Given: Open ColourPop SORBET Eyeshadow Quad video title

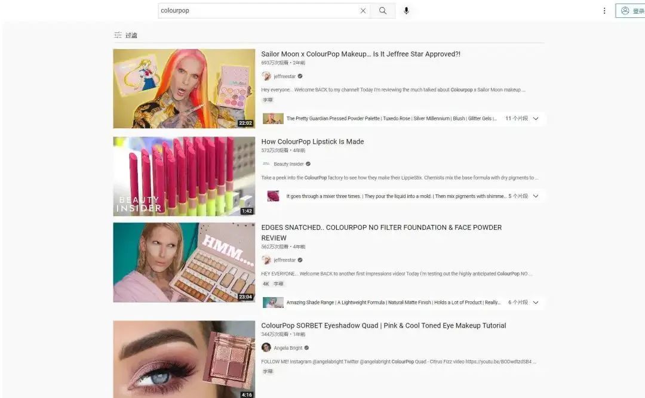Looking at the screenshot, I should 383,325.
